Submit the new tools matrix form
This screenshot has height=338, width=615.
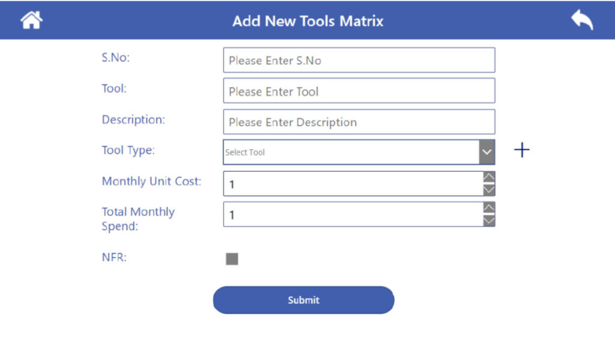[303, 300]
